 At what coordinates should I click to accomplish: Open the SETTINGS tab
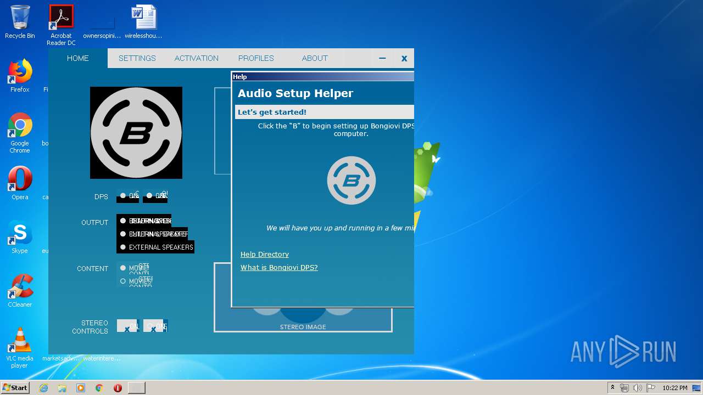tap(137, 58)
